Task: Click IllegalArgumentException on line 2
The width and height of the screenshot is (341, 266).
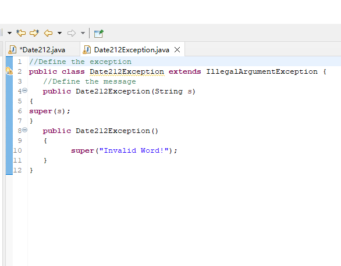Action: 262,71
